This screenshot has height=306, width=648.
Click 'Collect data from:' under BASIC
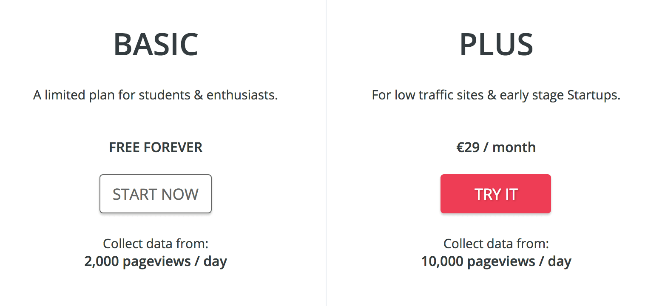tap(156, 244)
